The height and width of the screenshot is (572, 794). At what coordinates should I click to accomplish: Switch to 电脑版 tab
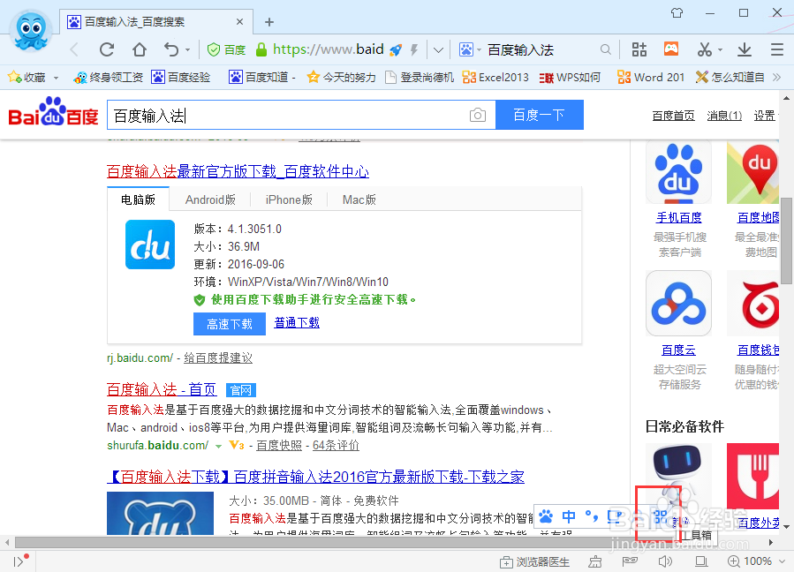[x=139, y=199]
